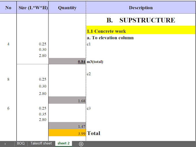
Task: Add a new sheet with plus icon
Action: [81, 144]
